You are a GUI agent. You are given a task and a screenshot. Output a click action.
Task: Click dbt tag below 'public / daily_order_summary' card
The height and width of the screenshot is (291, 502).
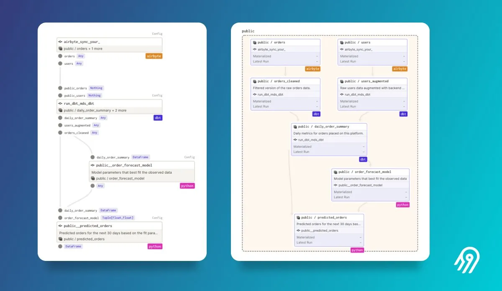(363, 159)
